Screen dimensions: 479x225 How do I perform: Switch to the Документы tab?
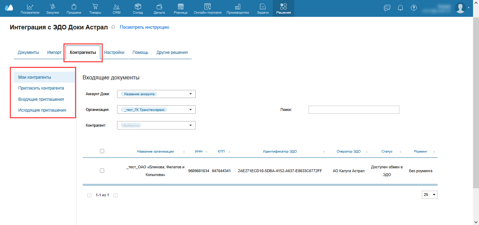pyautogui.click(x=28, y=52)
